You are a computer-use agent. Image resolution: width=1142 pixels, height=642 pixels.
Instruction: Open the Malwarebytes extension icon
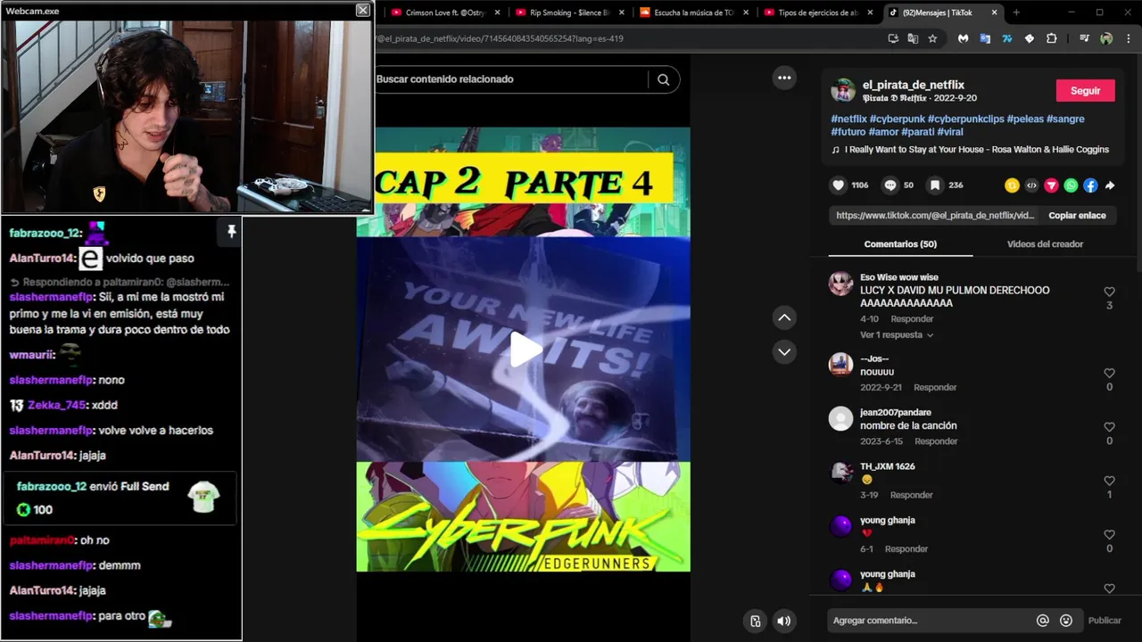[x=964, y=38]
